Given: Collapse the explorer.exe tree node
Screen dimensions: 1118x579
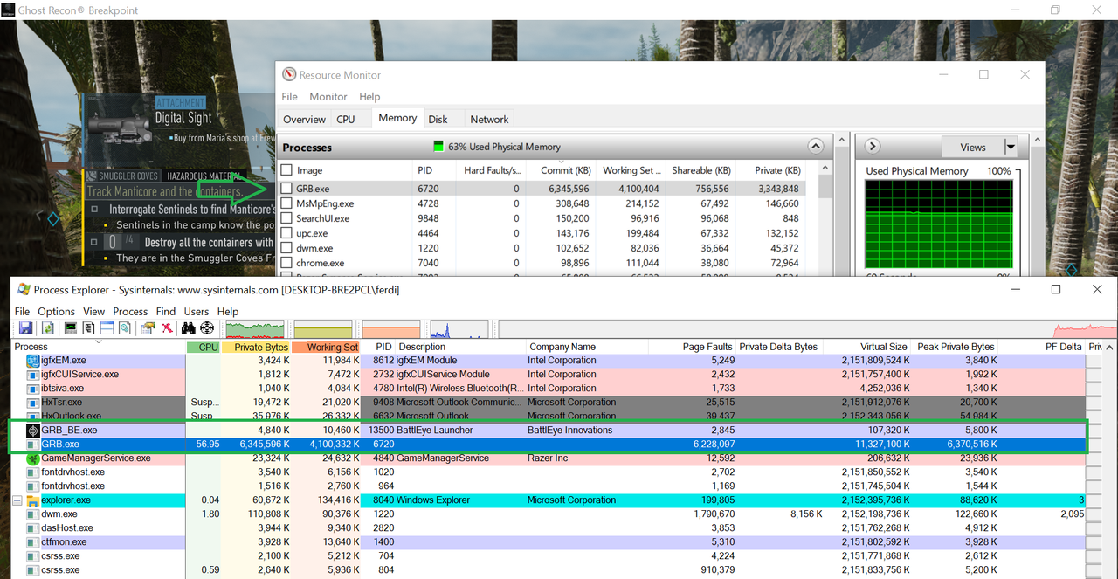Looking at the screenshot, I should pyautogui.click(x=17, y=500).
